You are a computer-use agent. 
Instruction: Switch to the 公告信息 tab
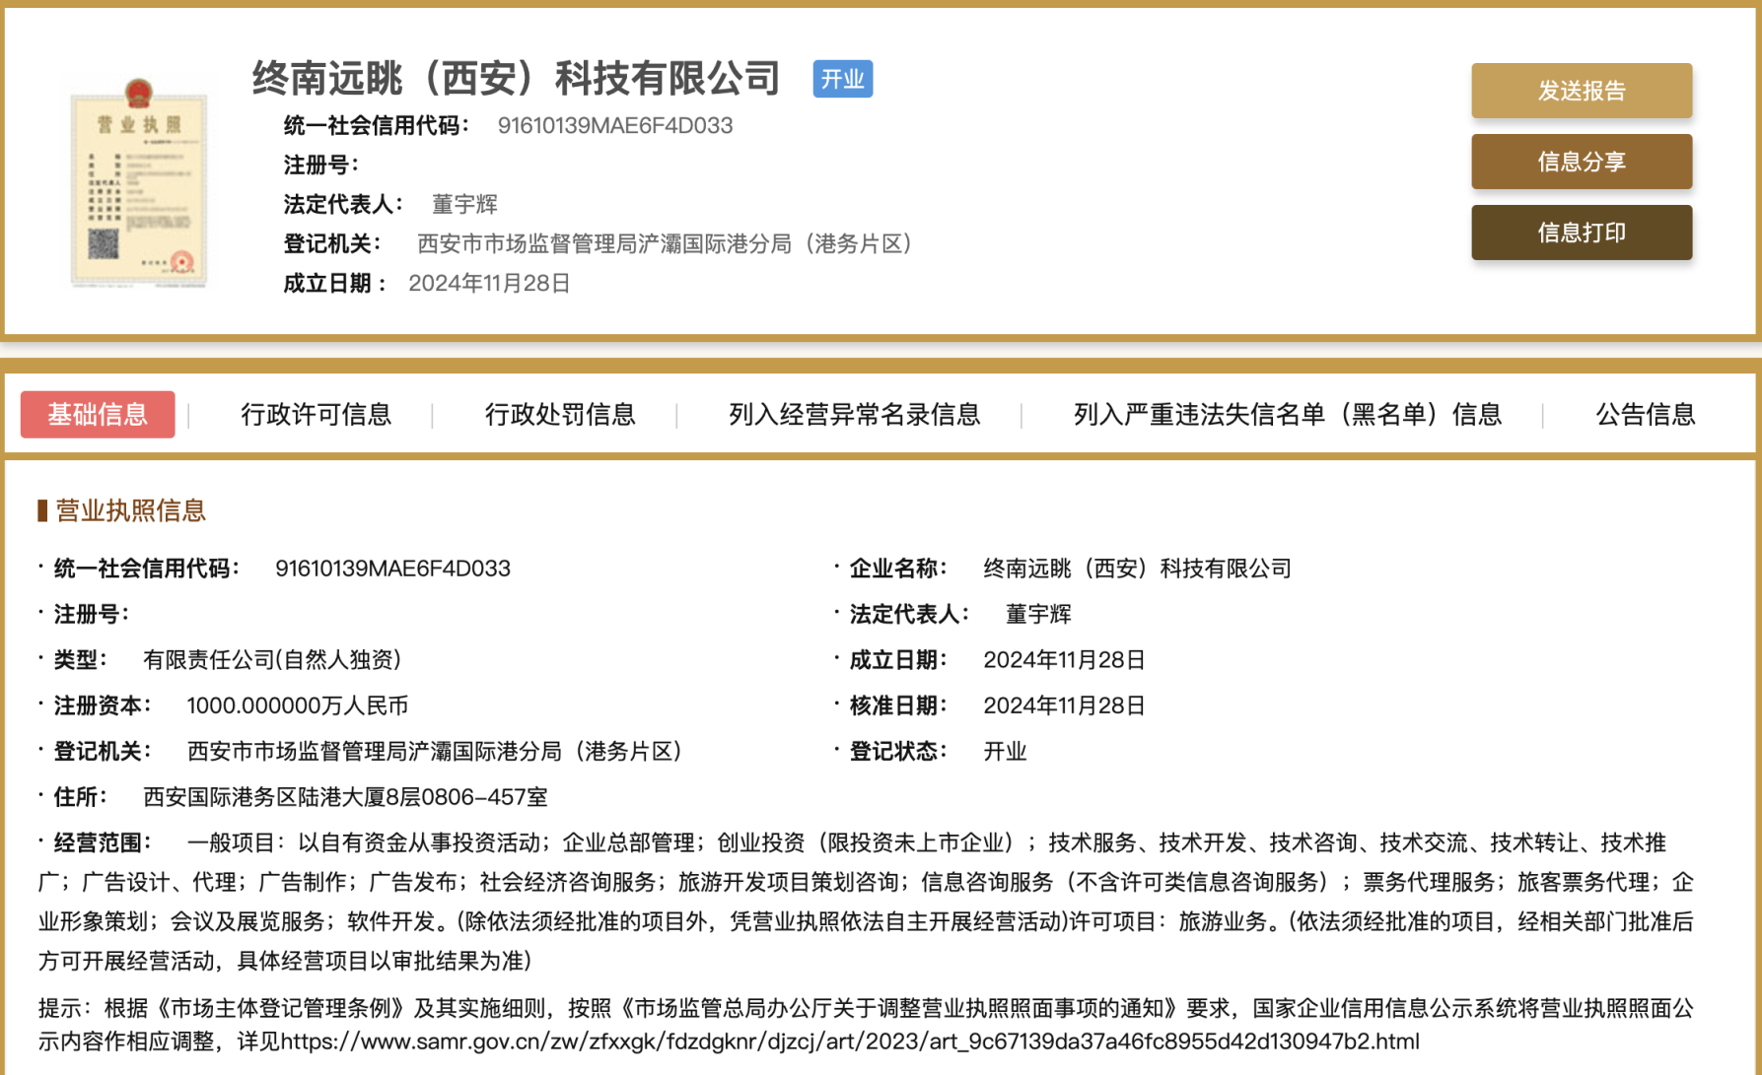pos(1645,415)
